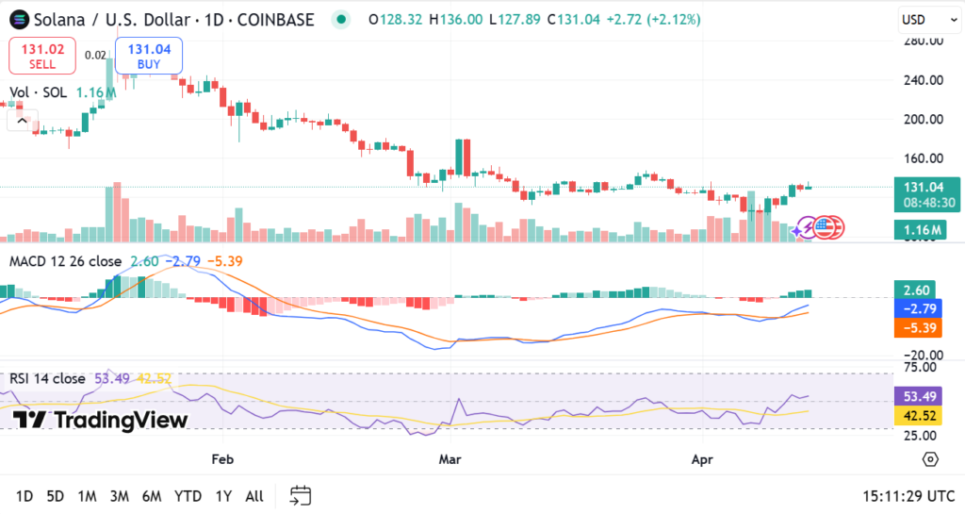Viewport: 965px width, 514px height.
Task: Select the 5D time range
Action: 56,496
